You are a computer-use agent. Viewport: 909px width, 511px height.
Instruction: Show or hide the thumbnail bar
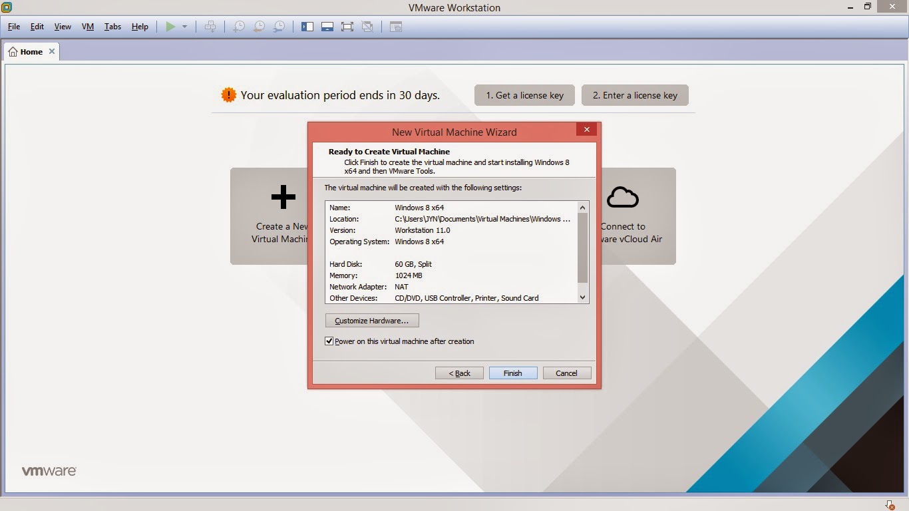coord(327,27)
